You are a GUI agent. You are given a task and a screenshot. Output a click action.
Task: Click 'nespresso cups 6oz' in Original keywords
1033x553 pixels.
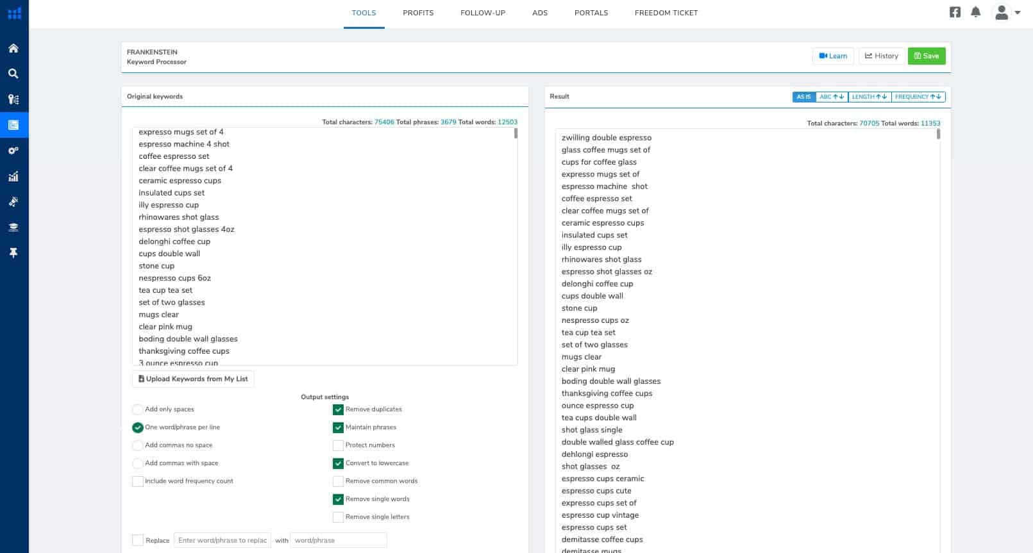pos(174,278)
